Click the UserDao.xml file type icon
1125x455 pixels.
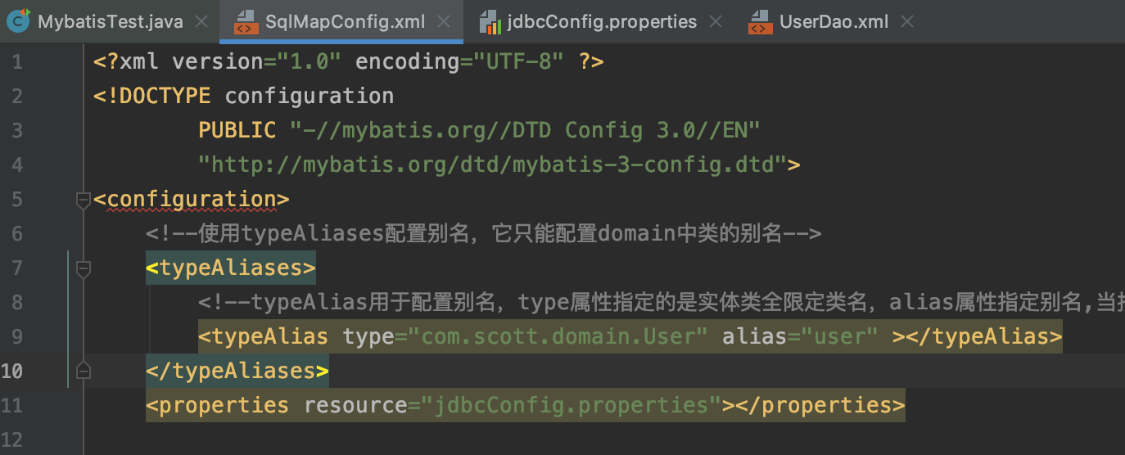click(x=760, y=22)
